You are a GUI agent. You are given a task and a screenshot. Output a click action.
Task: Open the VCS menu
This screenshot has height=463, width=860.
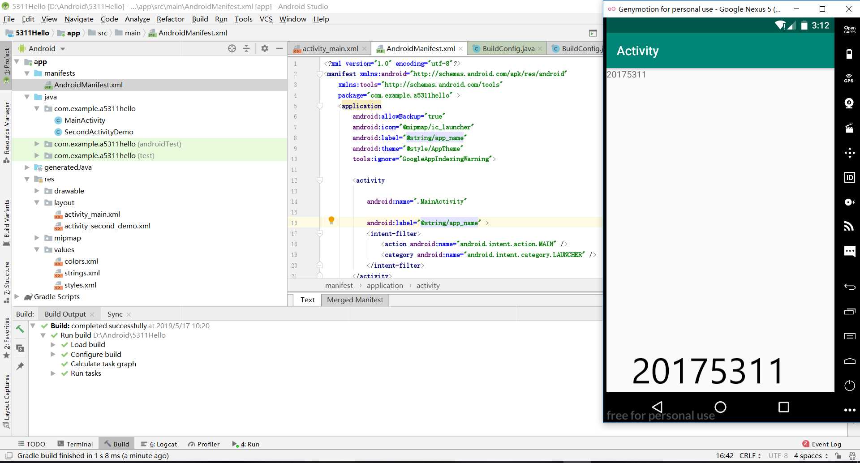(x=266, y=19)
